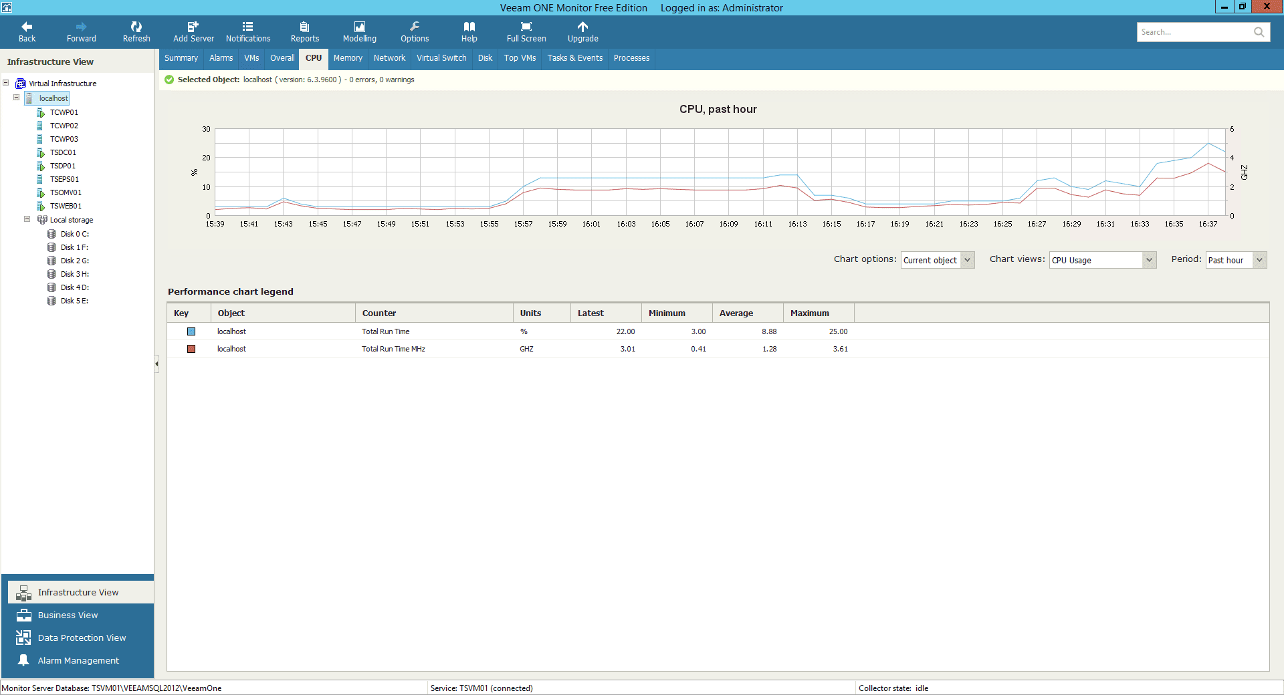Viewport: 1284px width, 695px height.
Task: Open the Reports tool
Action: click(x=305, y=31)
